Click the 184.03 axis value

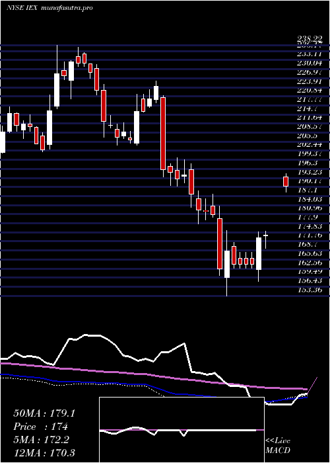[x=310, y=199]
